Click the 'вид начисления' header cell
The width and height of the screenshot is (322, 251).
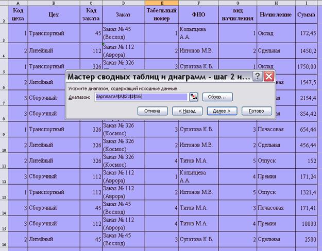coord(238,14)
